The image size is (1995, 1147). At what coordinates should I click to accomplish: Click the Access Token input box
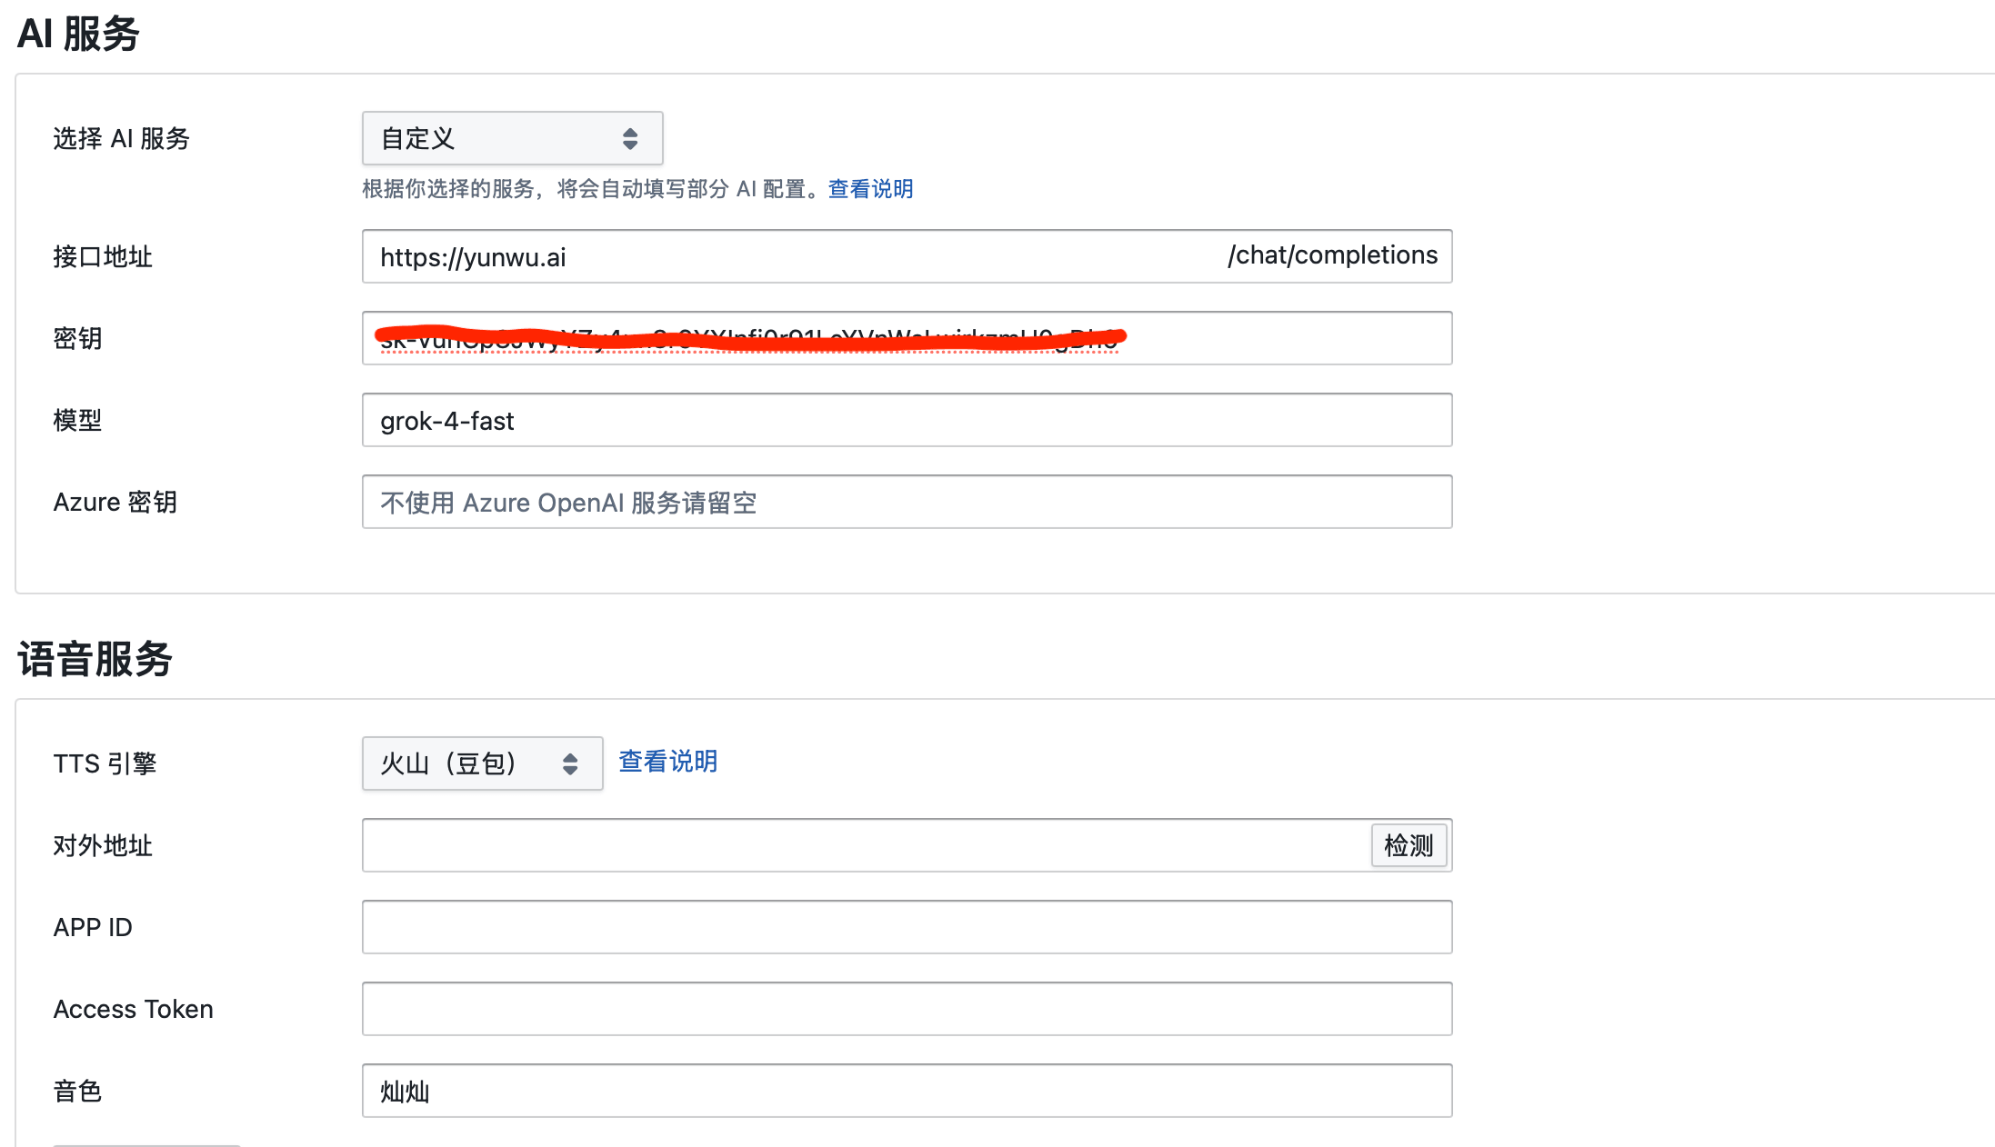(907, 1010)
